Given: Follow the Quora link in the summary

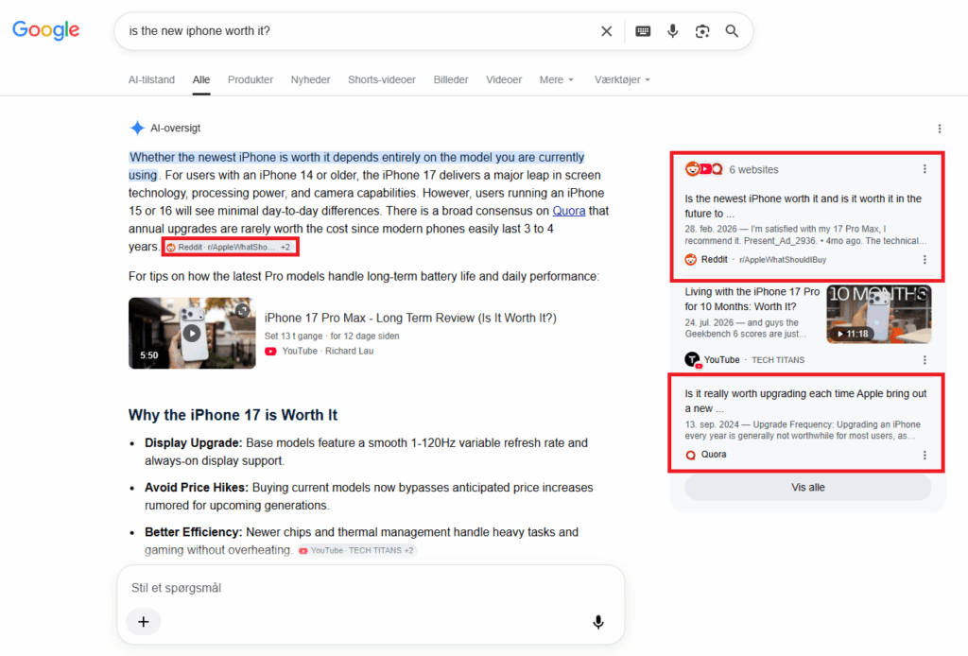Looking at the screenshot, I should 568,211.
